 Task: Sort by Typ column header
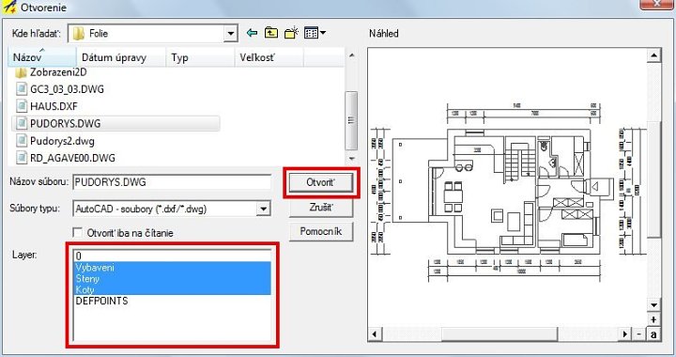201,57
